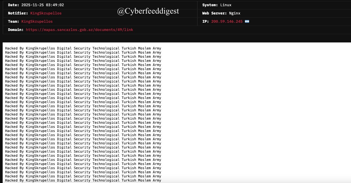Click the System value Linux
This screenshot has height=183, width=351.
(226, 5)
